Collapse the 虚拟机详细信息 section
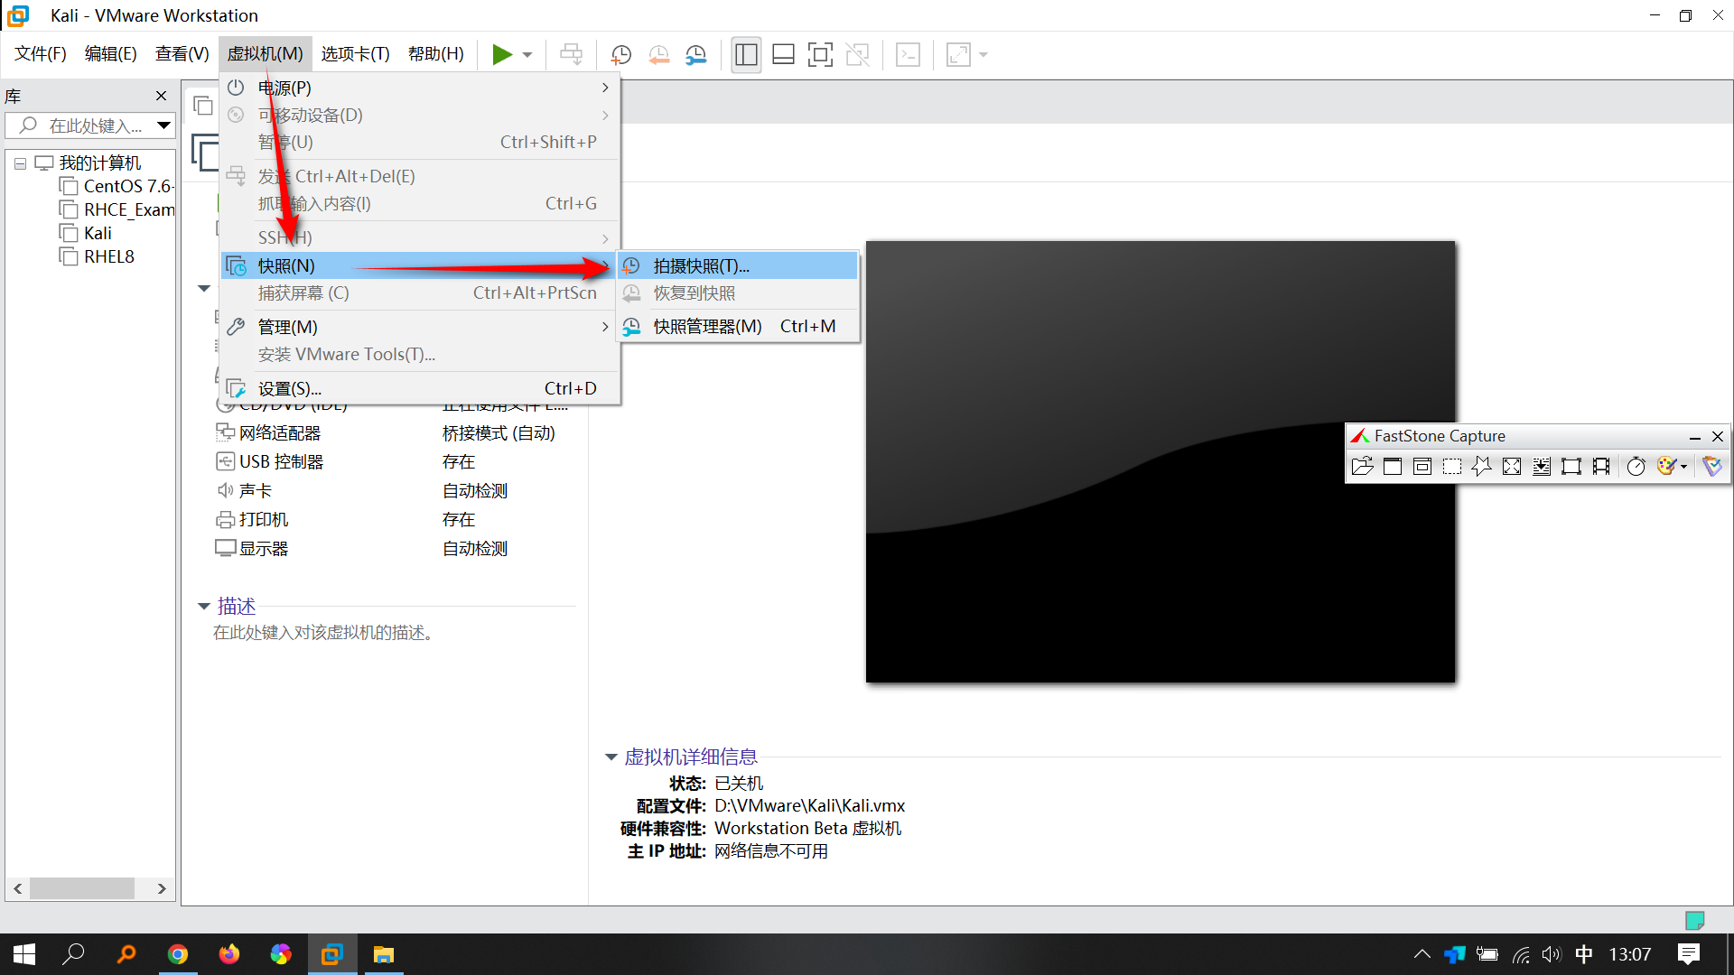 pyautogui.click(x=611, y=757)
